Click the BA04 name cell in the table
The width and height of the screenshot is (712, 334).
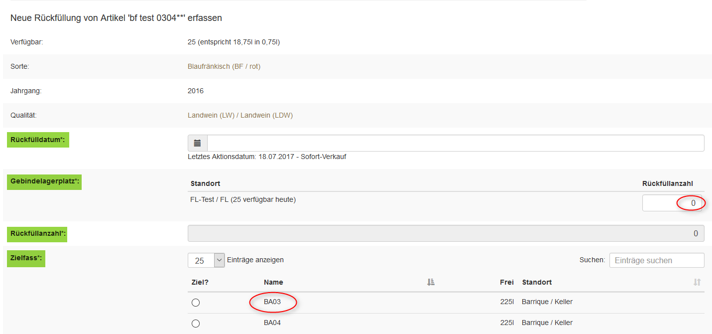272,323
